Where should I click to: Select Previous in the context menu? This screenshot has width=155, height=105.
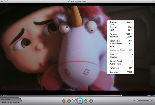click(121, 27)
